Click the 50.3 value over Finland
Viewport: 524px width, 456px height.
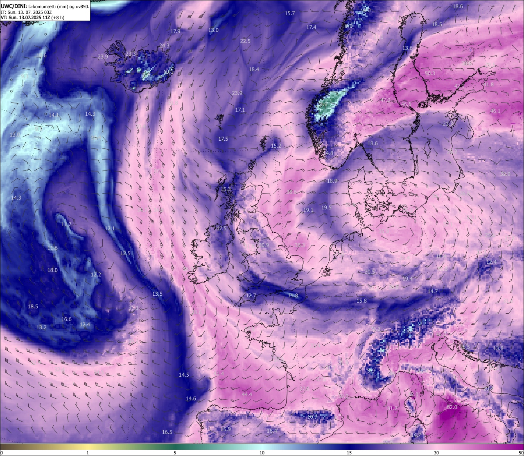(x=430, y=74)
